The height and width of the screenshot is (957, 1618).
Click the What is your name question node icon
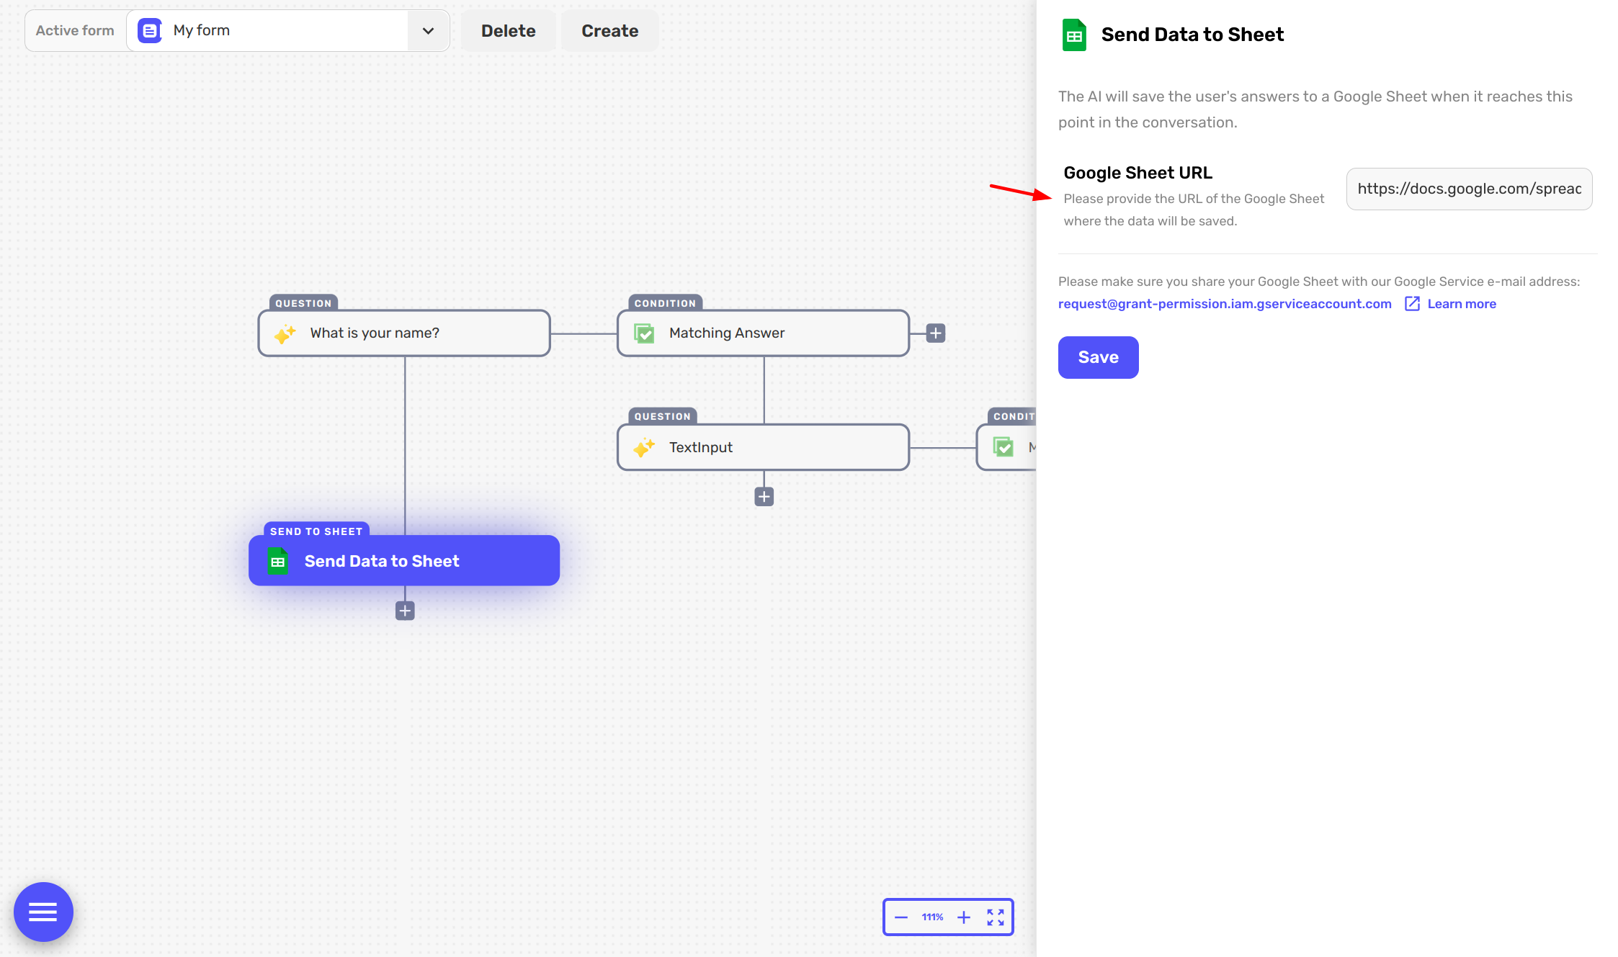[x=287, y=333]
